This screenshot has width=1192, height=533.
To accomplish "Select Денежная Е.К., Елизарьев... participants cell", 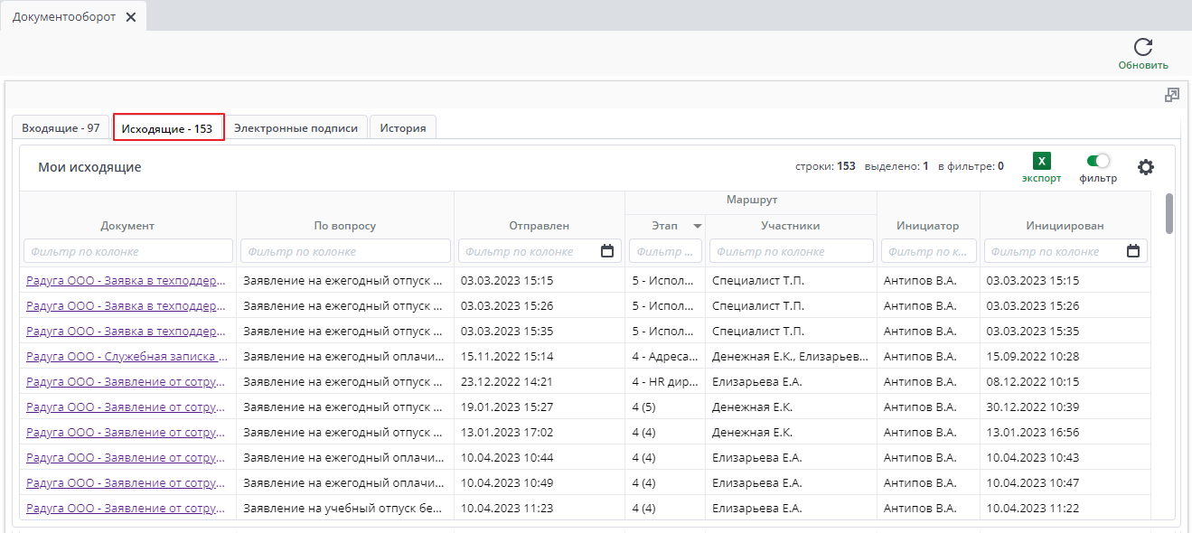I will (791, 357).
